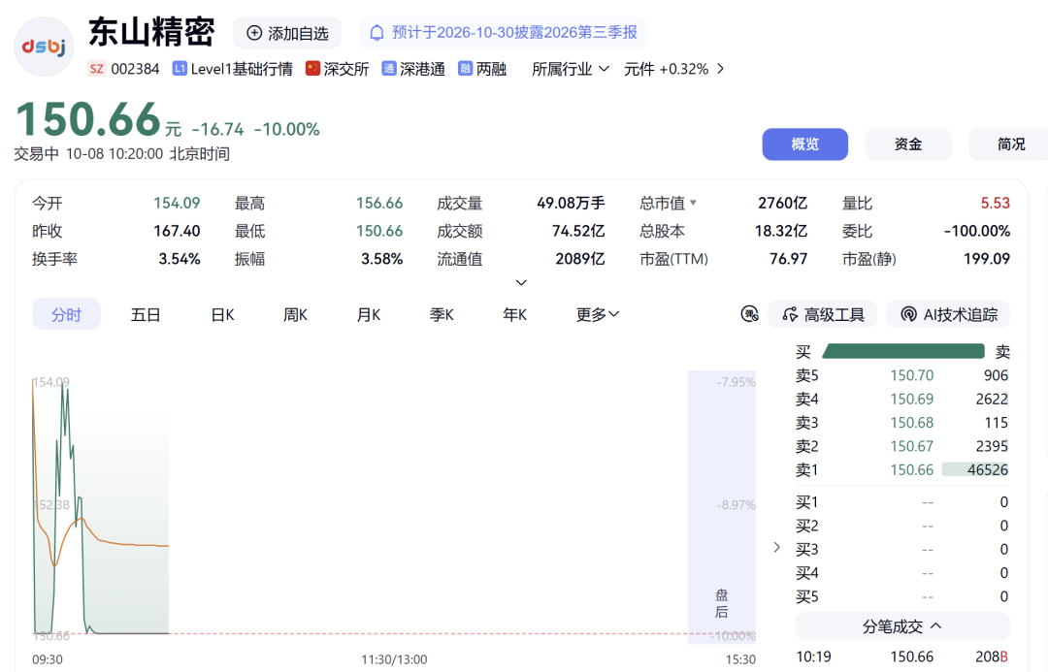Click the 卖4 volume 2622
The image size is (1048, 672).
click(x=991, y=399)
